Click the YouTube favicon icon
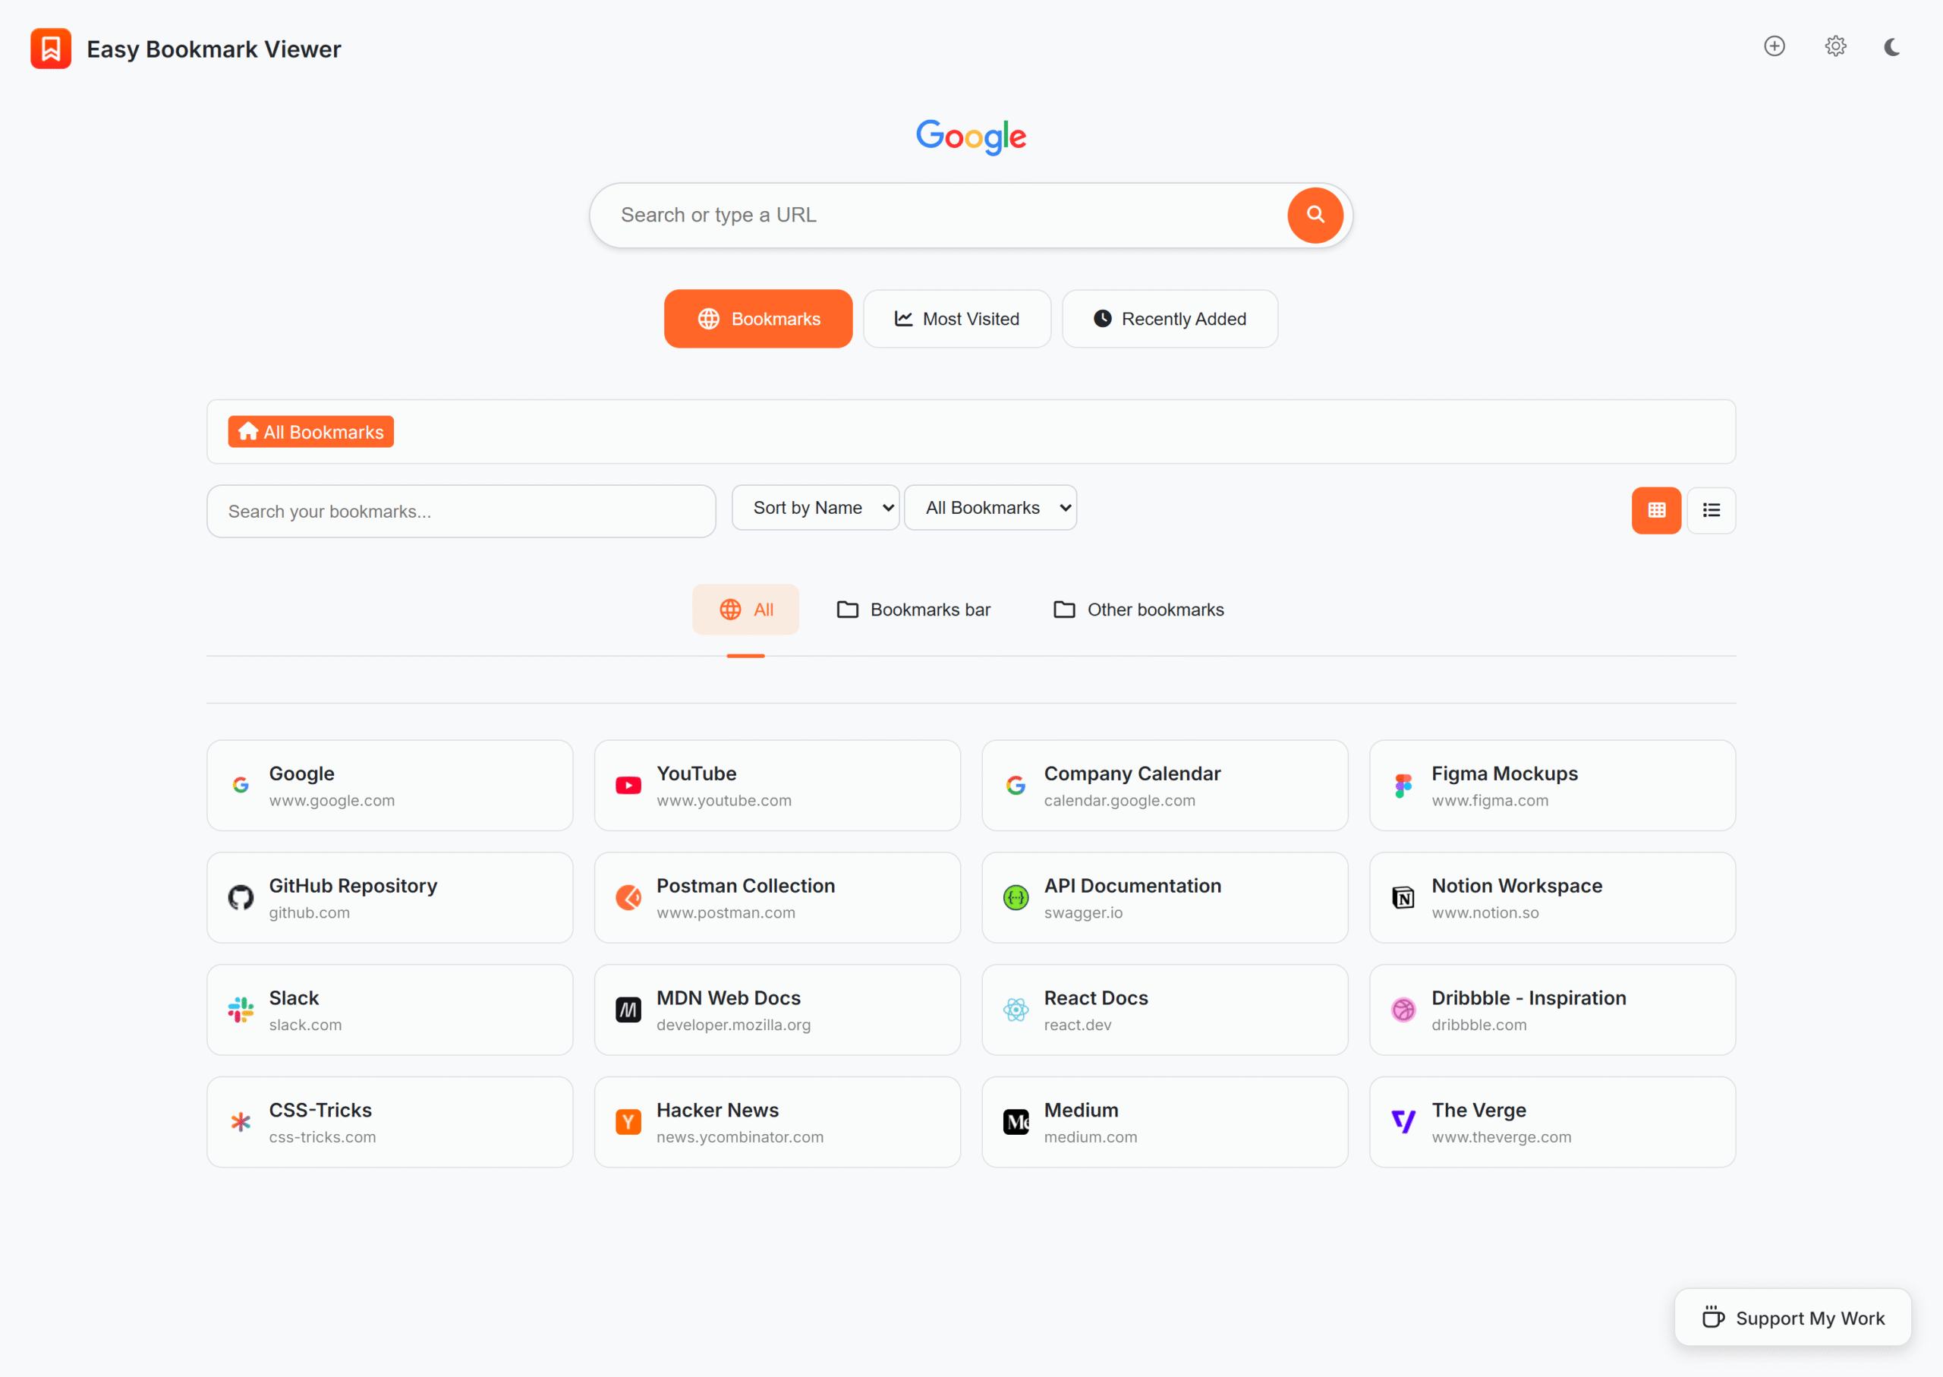 coord(628,785)
